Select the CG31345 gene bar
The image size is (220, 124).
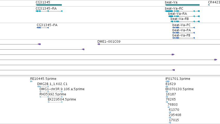tap(49, 5)
